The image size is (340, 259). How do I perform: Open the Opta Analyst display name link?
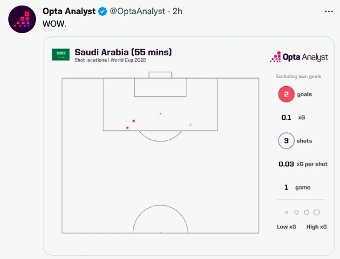click(x=68, y=11)
